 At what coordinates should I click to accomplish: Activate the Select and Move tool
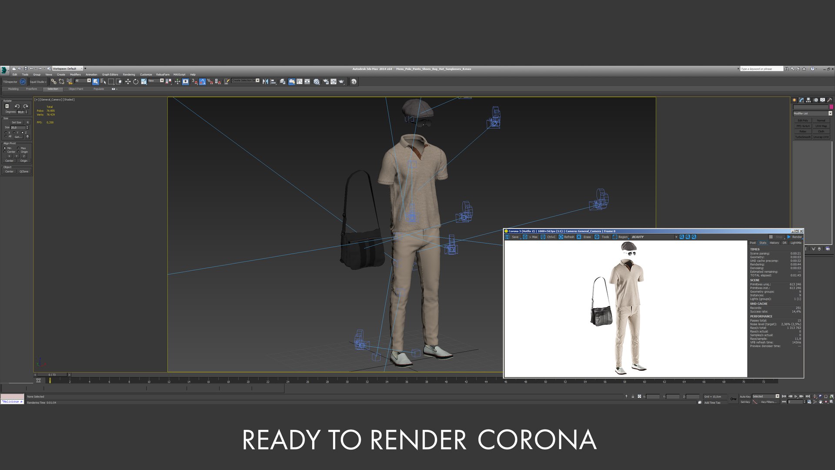click(x=128, y=81)
